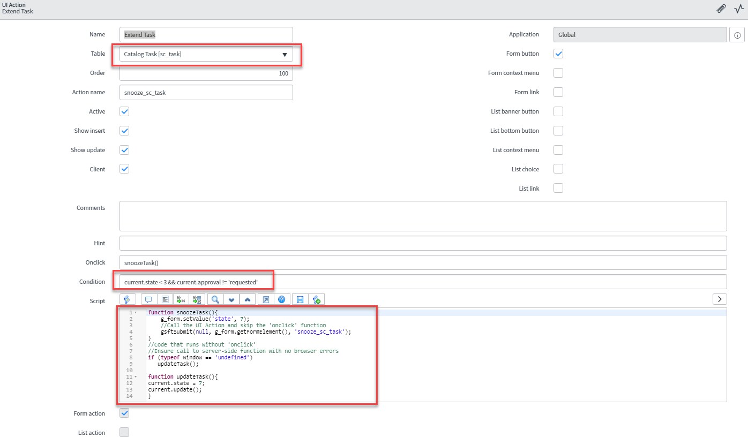Open the attachments paperclip icon
748x437 pixels.
[721, 9]
